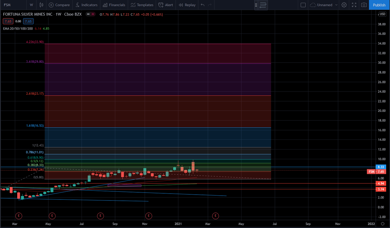Click the 2022 label on time axis

tap(371, 224)
